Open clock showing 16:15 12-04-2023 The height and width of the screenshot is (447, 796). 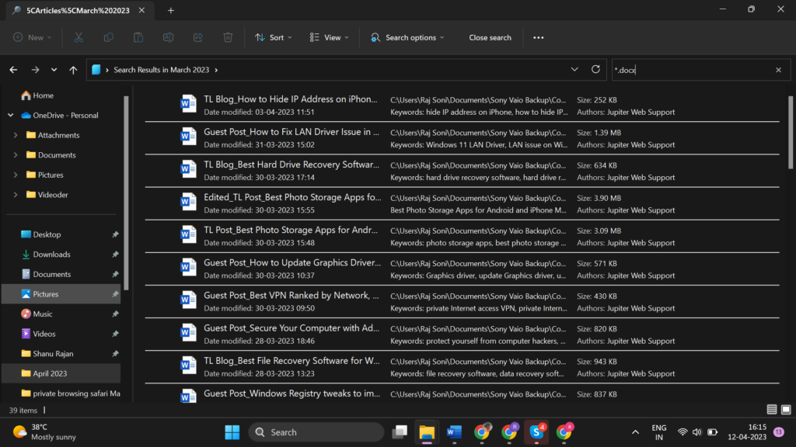(747, 432)
